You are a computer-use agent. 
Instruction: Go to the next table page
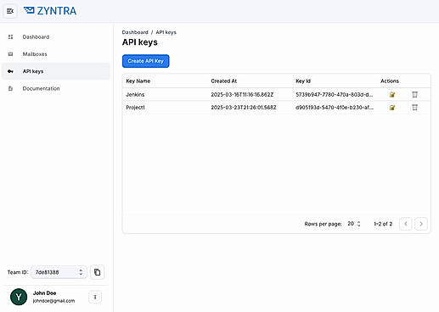pos(421,224)
